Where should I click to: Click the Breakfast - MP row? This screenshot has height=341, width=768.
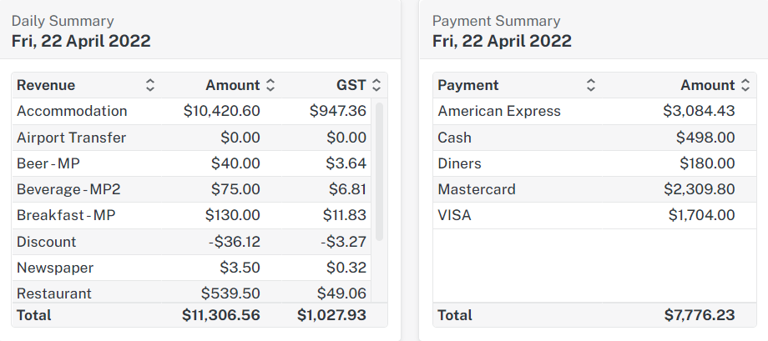click(66, 215)
